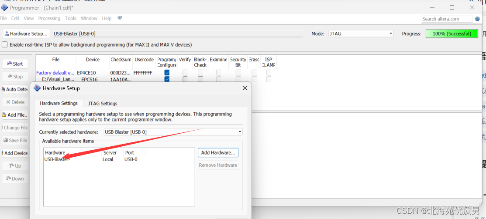The width and height of the screenshot is (486, 219).
Task: Click the web icon after the Help menu
Action: click(120, 18)
